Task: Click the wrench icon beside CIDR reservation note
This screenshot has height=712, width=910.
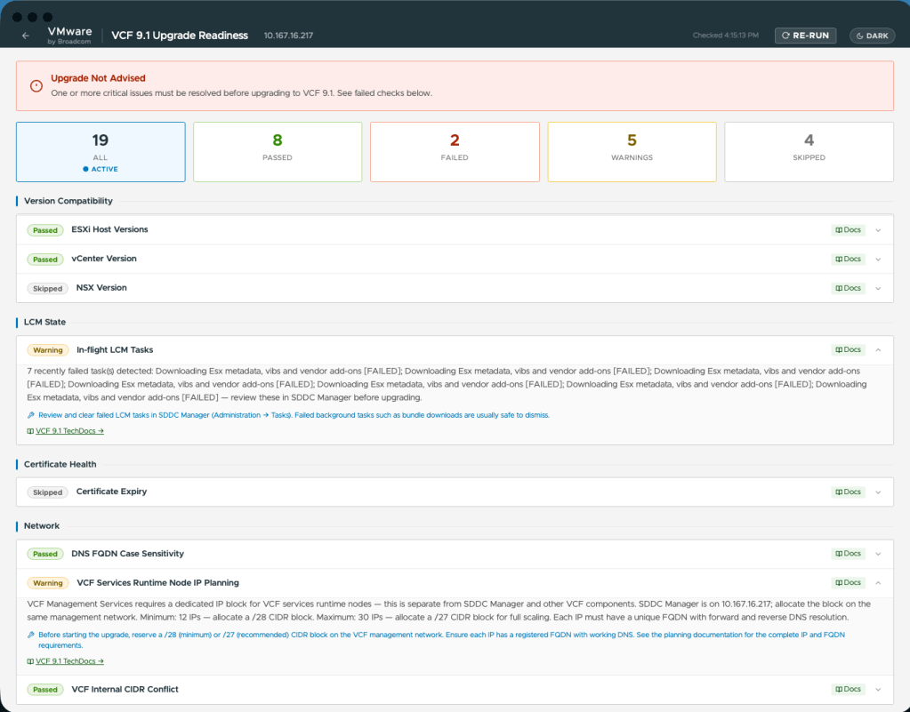Action: tap(31, 635)
